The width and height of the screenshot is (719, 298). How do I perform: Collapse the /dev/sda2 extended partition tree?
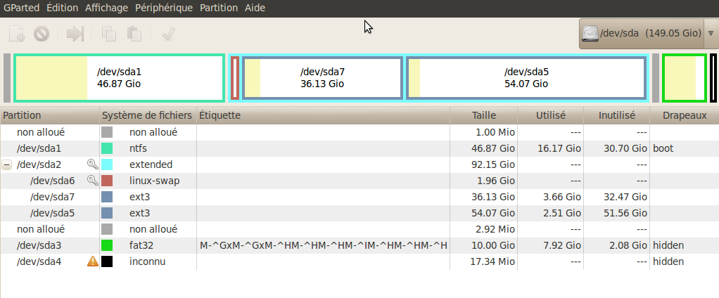tap(6, 164)
